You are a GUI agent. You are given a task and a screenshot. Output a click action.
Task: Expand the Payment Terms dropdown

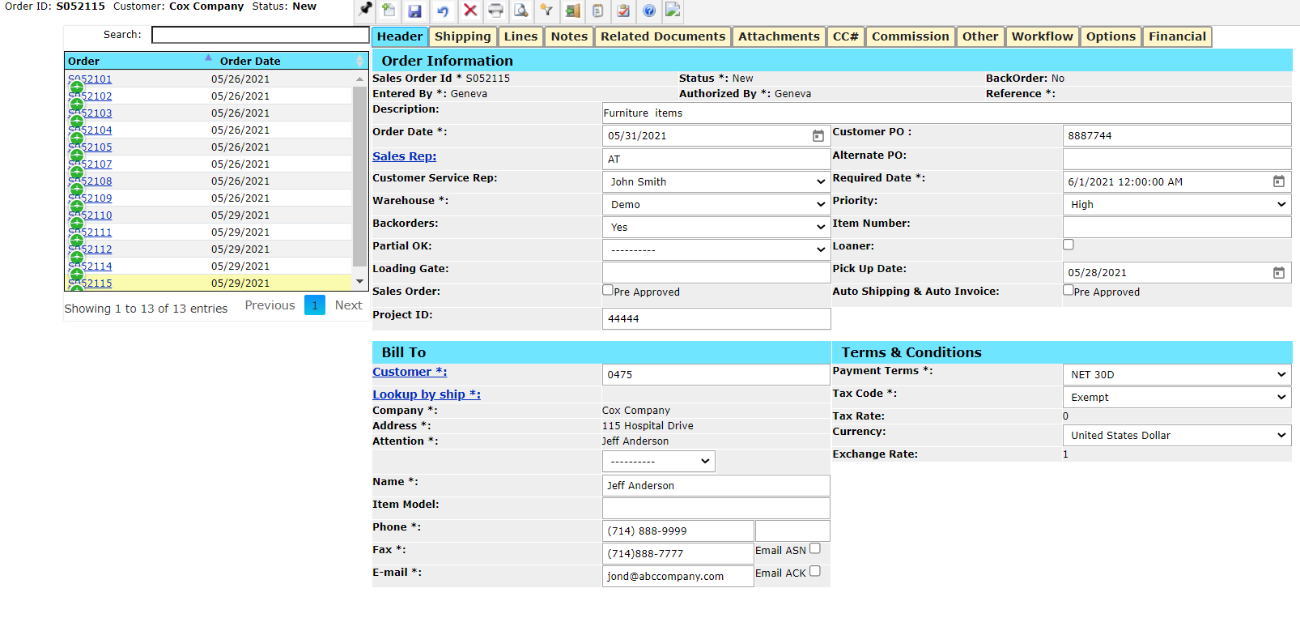point(1177,374)
